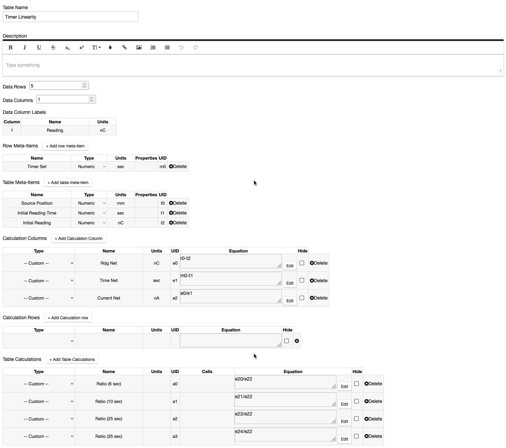Enable Hide for Ratio (6 sec) calculation
This screenshot has height=448, width=506.
point(356,384)
